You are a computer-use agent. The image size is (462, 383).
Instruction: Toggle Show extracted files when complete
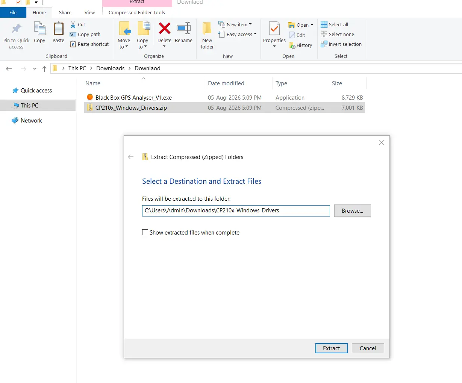pyautogui.click(x=145, y=232)
